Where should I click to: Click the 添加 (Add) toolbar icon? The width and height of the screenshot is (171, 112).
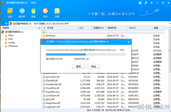[10, 11]
